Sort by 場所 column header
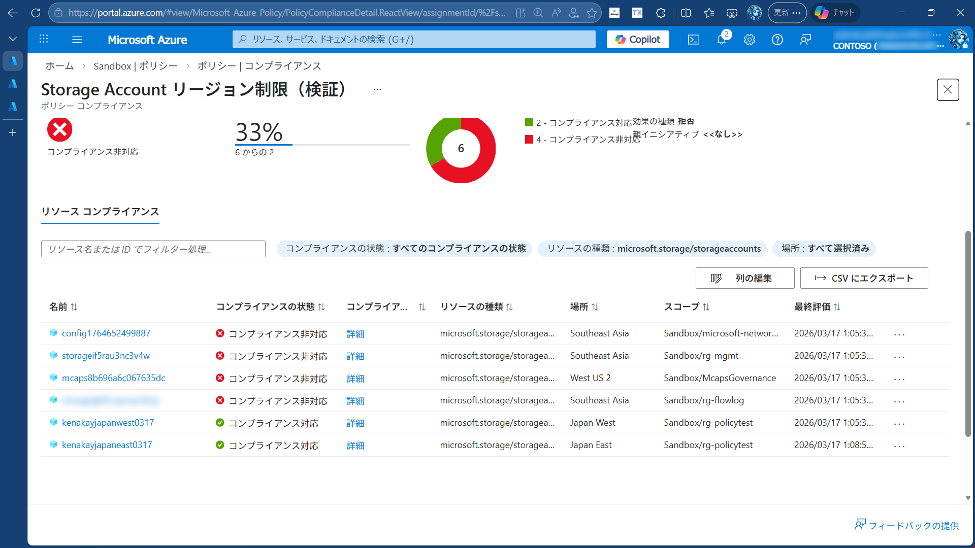 [584, 307]
